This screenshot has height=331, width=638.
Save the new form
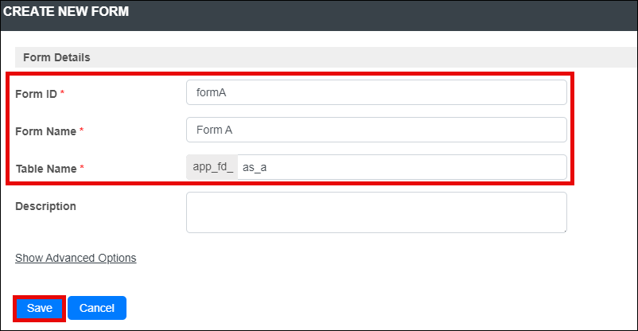pyautogui.click(x=40, y=308)
